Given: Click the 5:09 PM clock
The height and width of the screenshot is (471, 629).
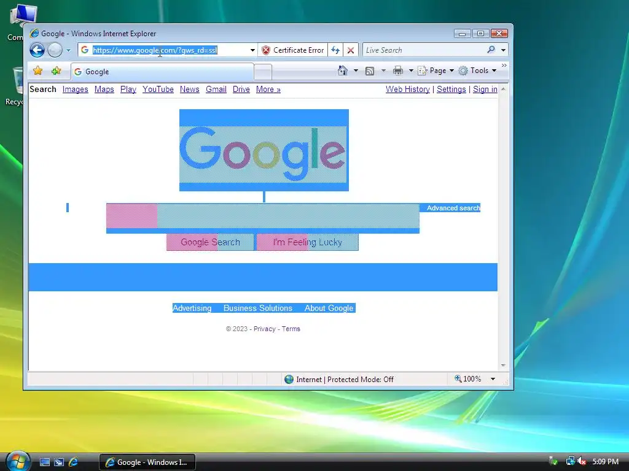Looking at the screenshot, I should click(605, 461).
